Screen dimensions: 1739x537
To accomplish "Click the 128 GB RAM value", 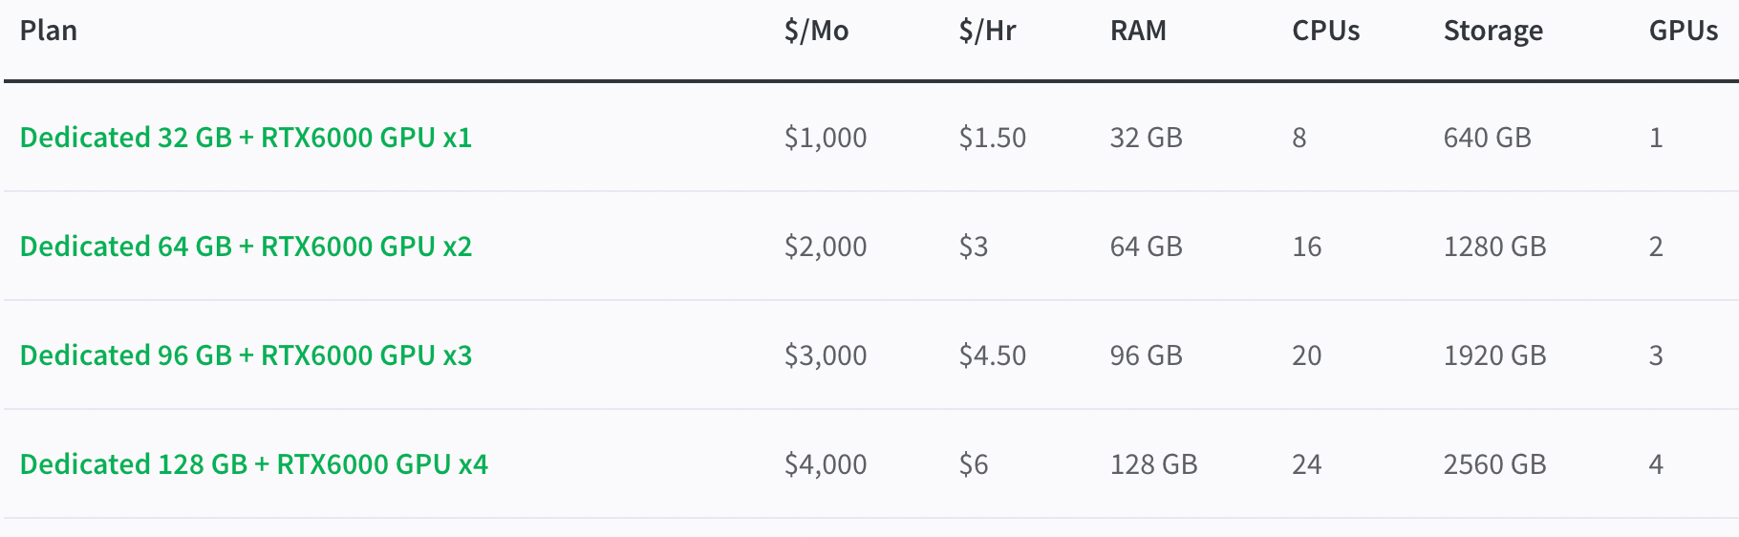I will [x=1153, y=464].
